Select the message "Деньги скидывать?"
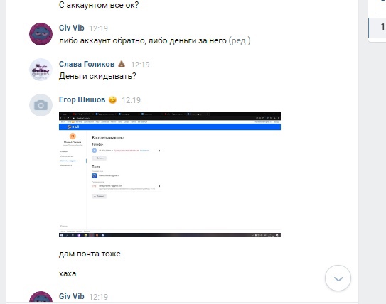386x304 pixels. [97, 76]
